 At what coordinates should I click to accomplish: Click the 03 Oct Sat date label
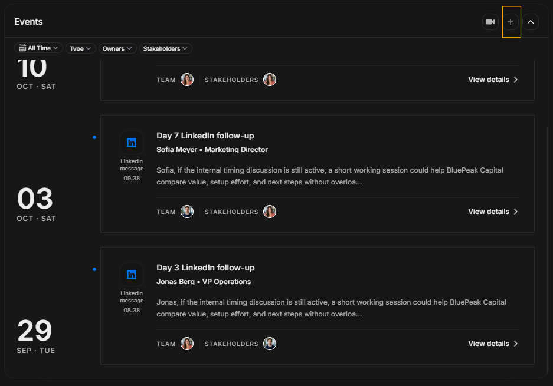[36, 204]
